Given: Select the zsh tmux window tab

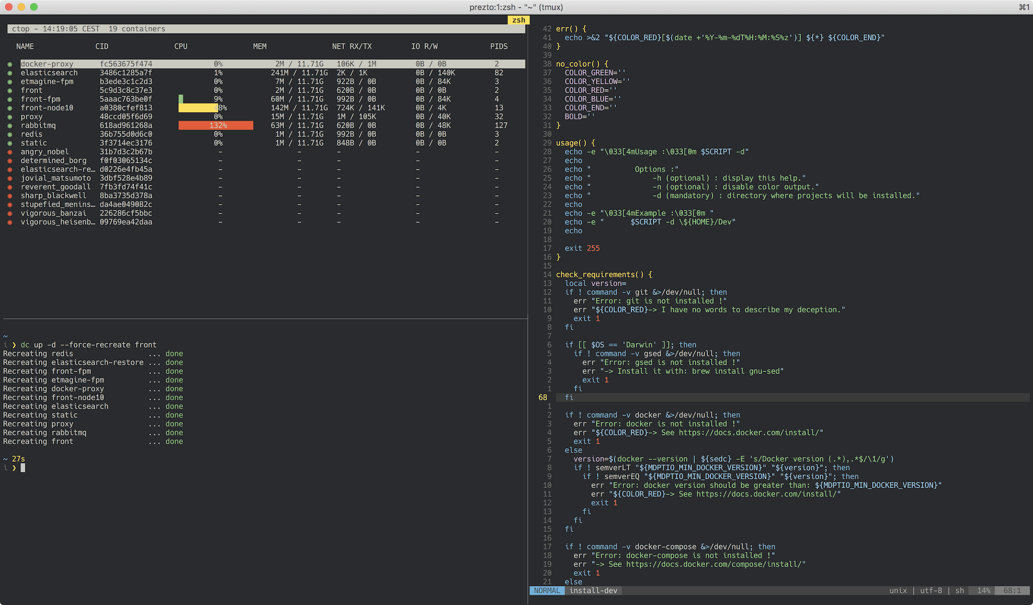Looking at the screenshot, I should pyautogui.click(x=518, y=20).
